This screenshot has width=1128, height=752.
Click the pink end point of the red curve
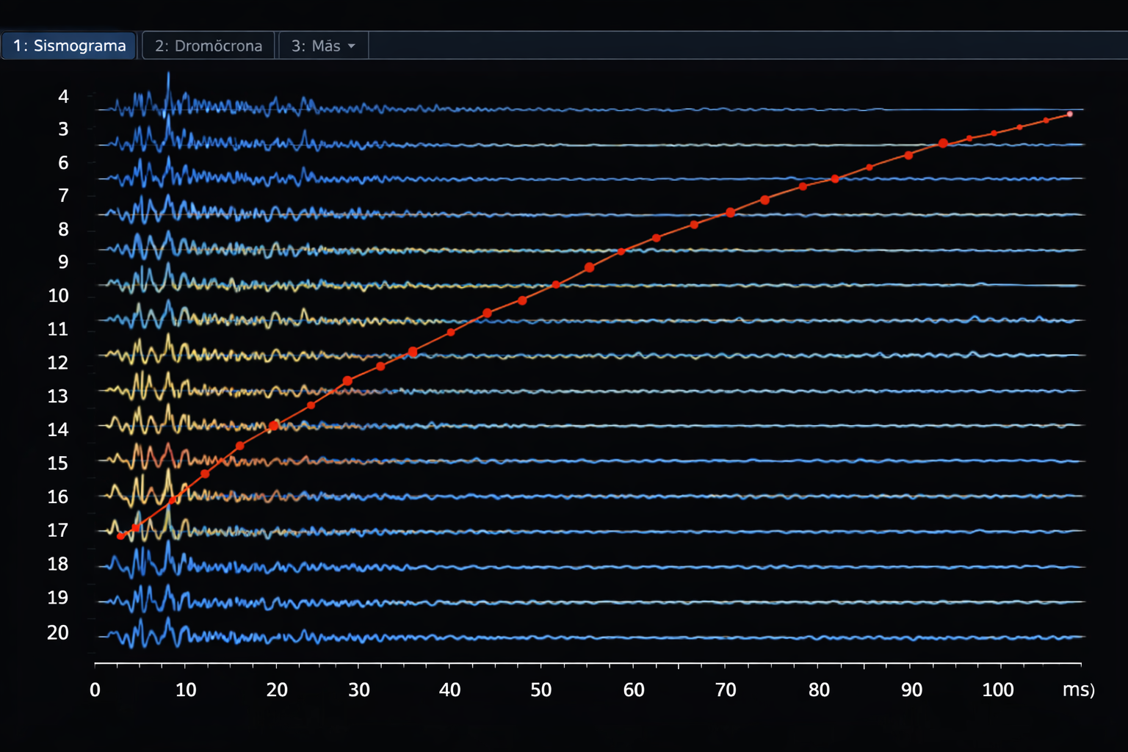1069,114
